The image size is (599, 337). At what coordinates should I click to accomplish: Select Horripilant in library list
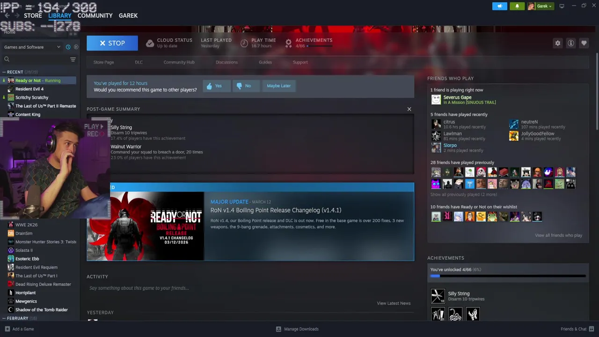25,293
